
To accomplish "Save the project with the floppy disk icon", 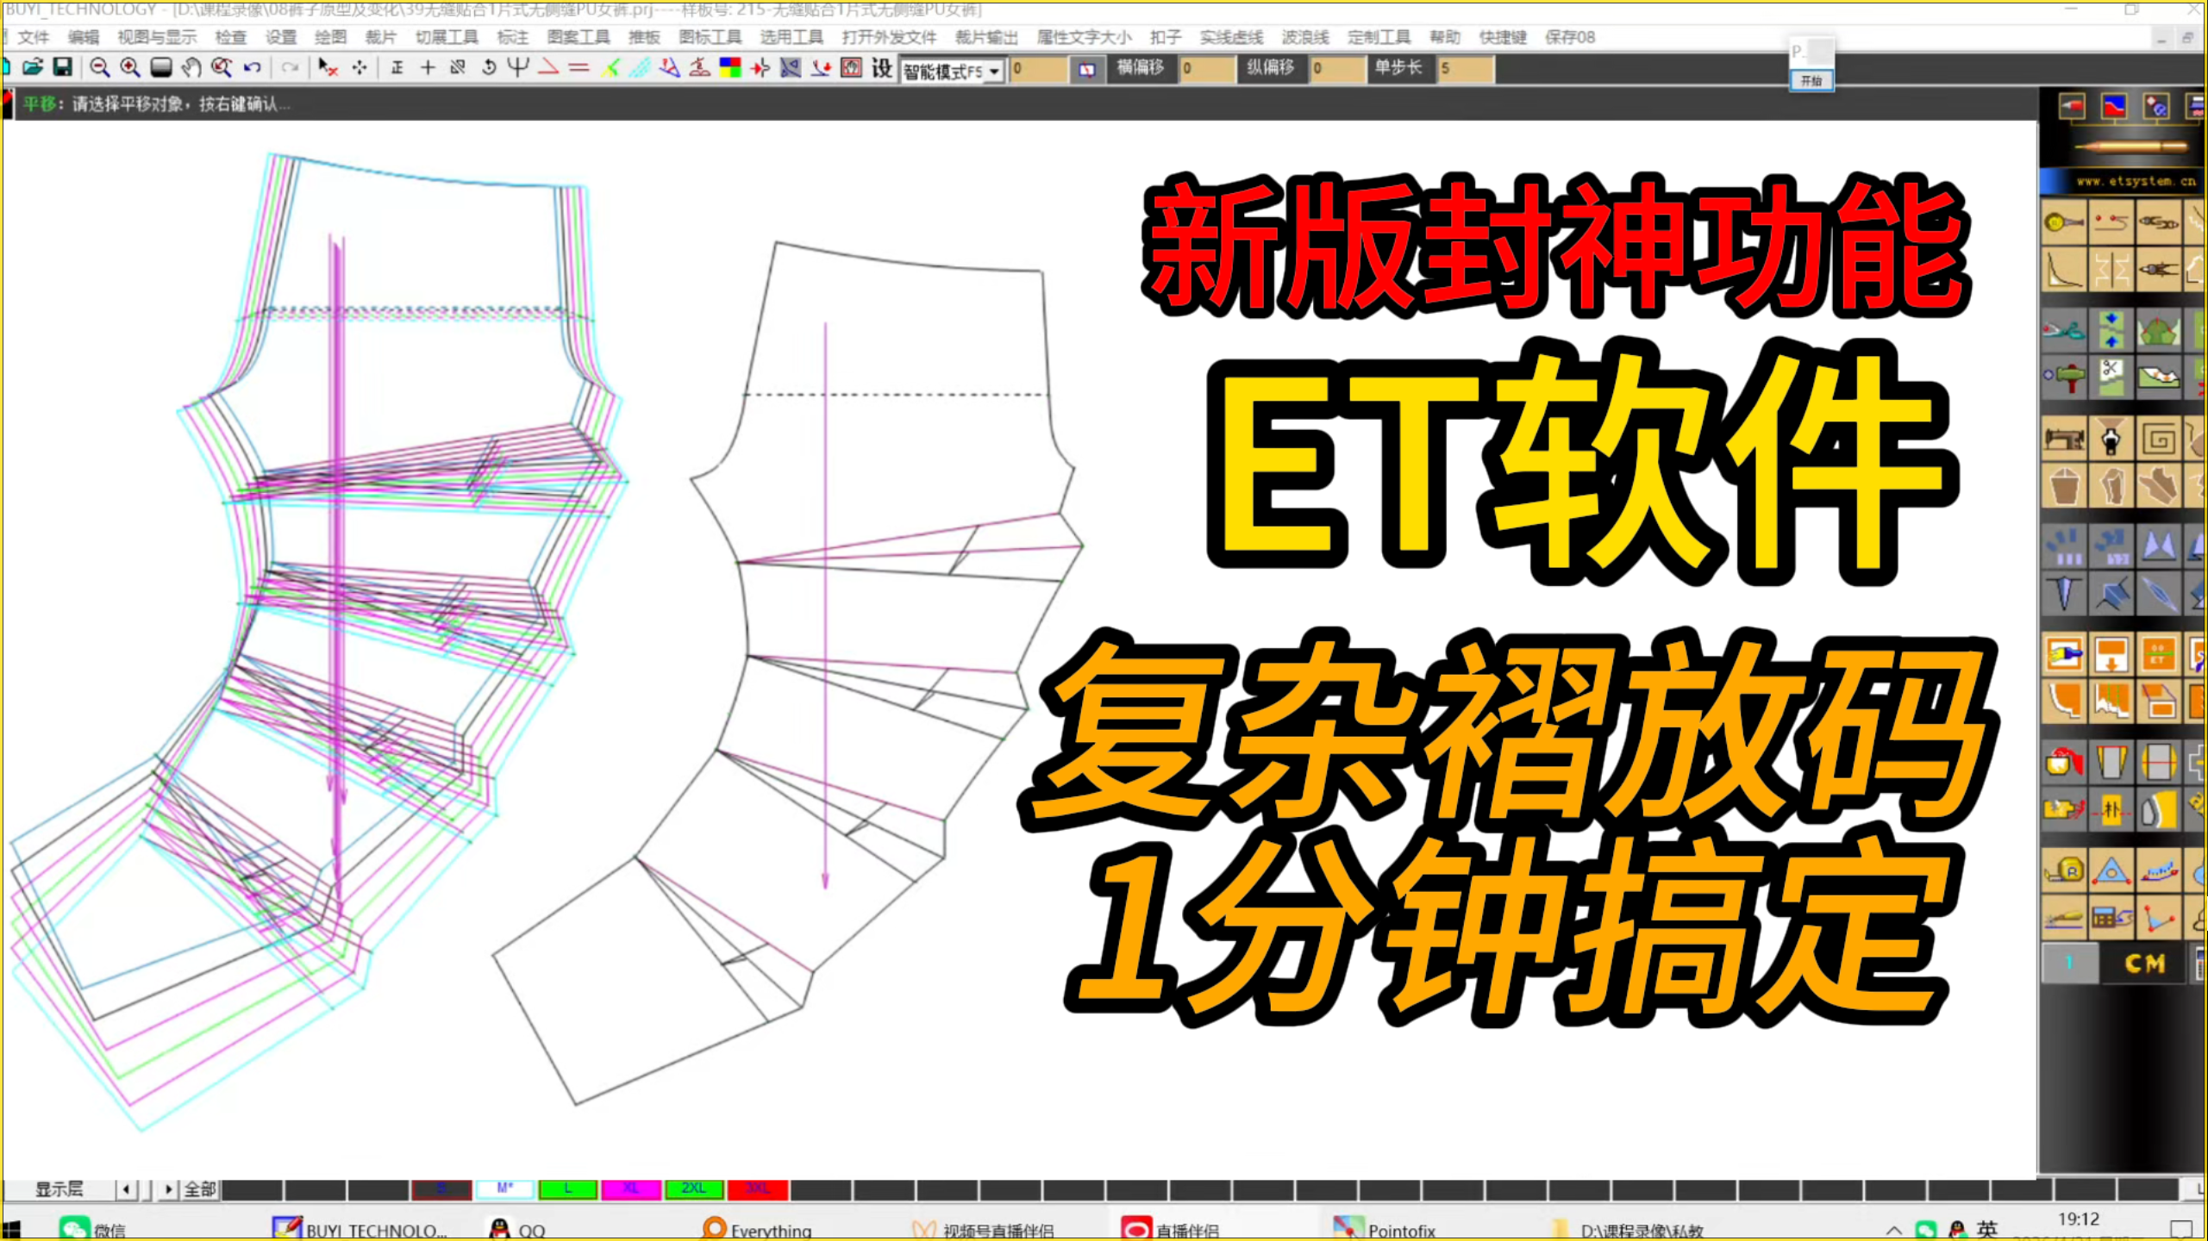I will point(62,67).
